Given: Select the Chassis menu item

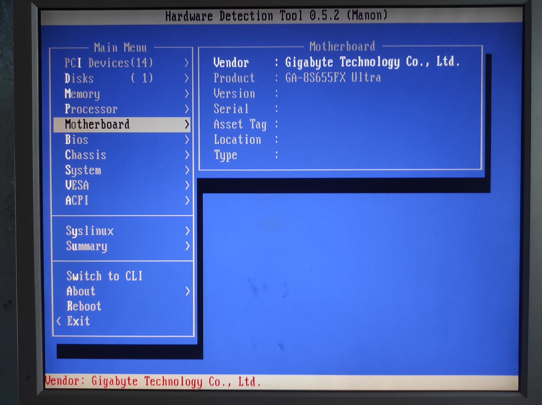Looking at the screenshot, I should click(x=86, y=155).
